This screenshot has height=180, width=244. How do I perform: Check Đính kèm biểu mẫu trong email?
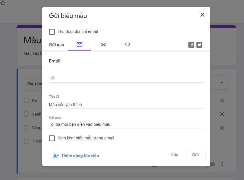(x=52, y=138)
